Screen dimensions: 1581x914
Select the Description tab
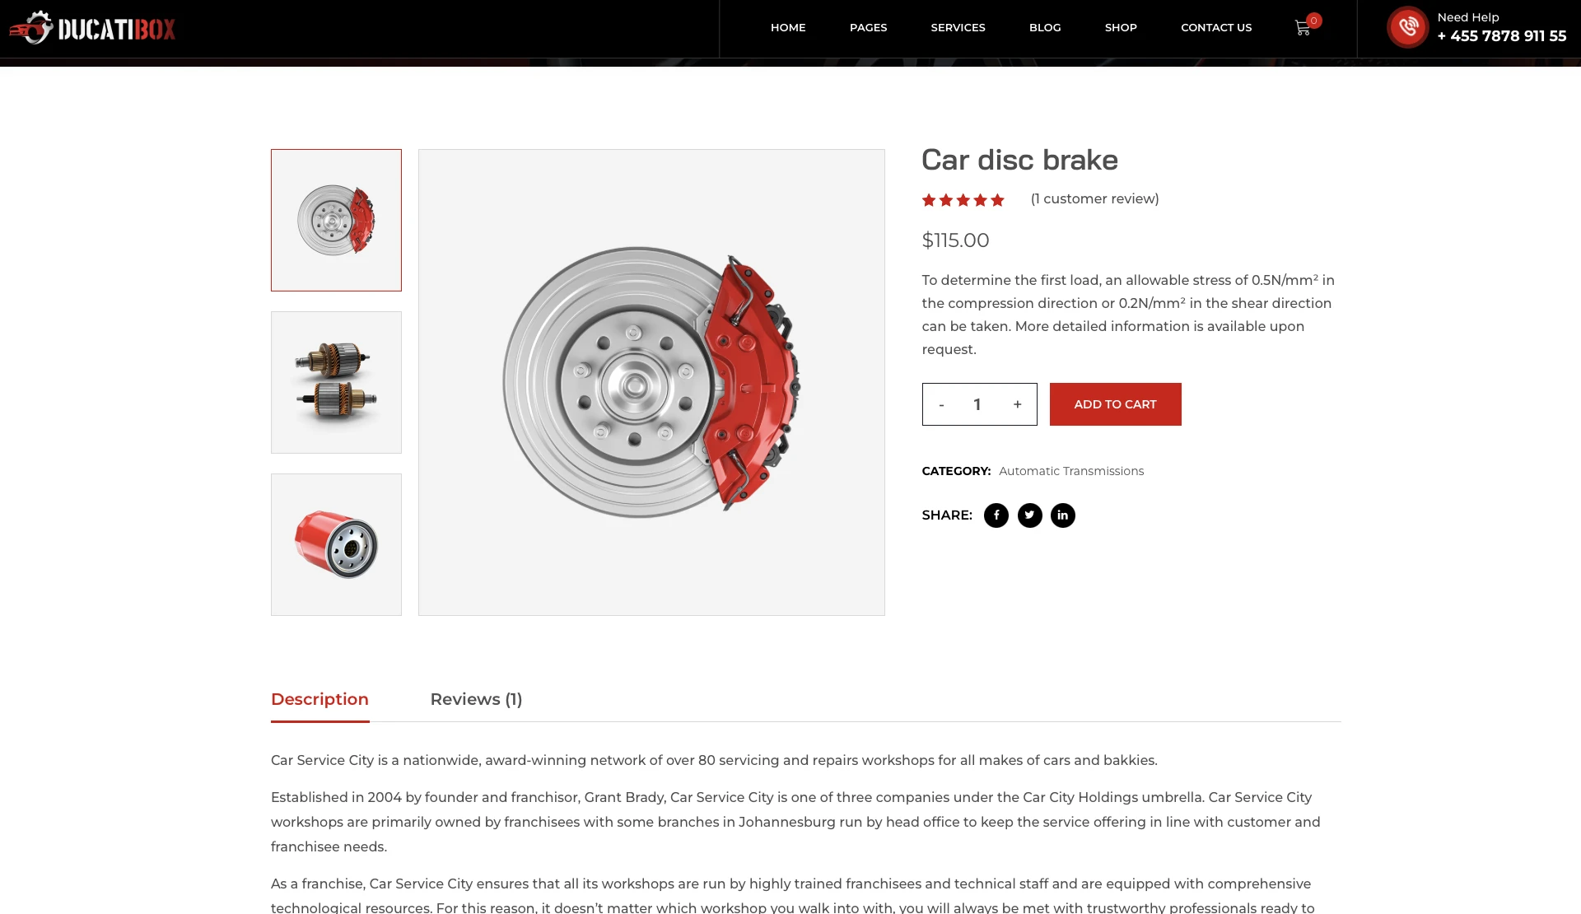point(320,699)
